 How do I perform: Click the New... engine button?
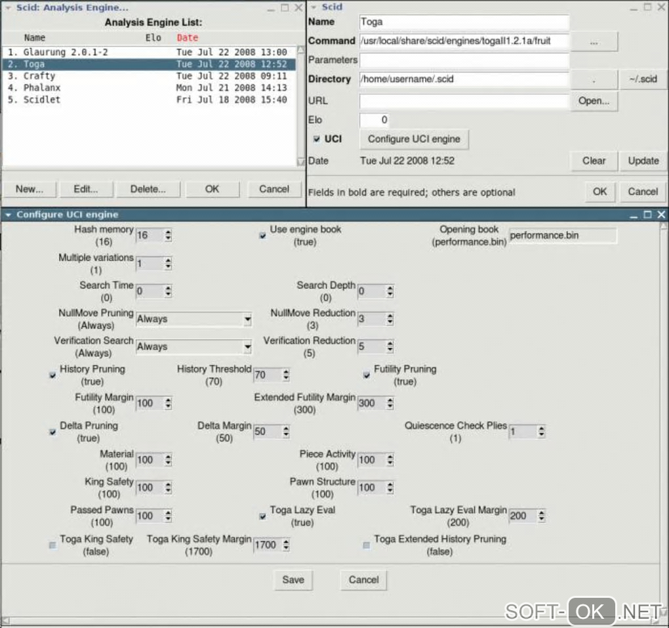click(30, 189)
